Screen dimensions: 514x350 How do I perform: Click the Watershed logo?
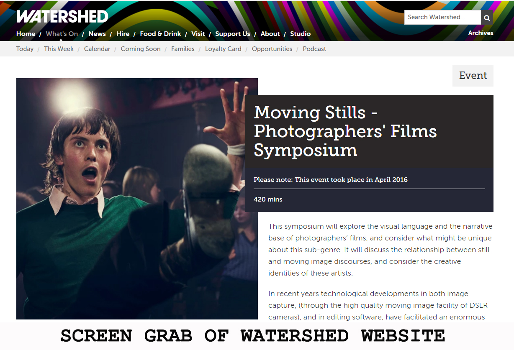tap(62, 16)
